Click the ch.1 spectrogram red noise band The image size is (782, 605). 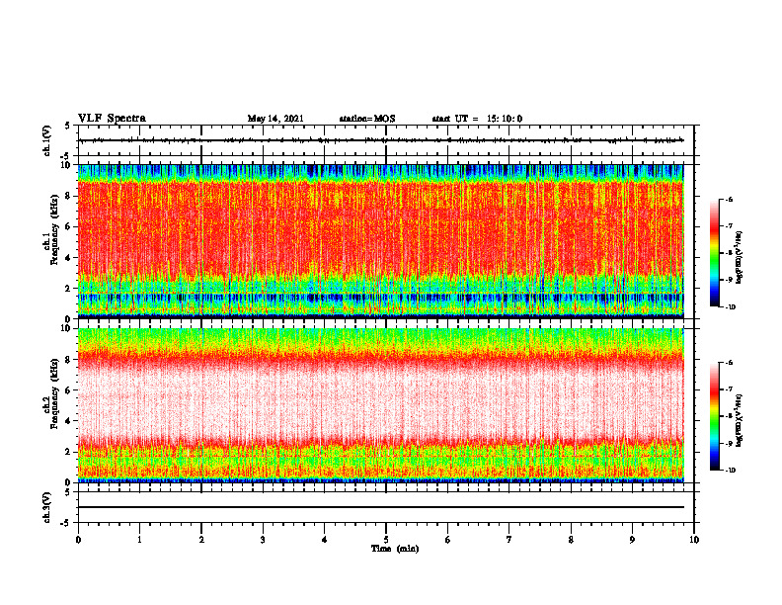(x=380, y=227)
